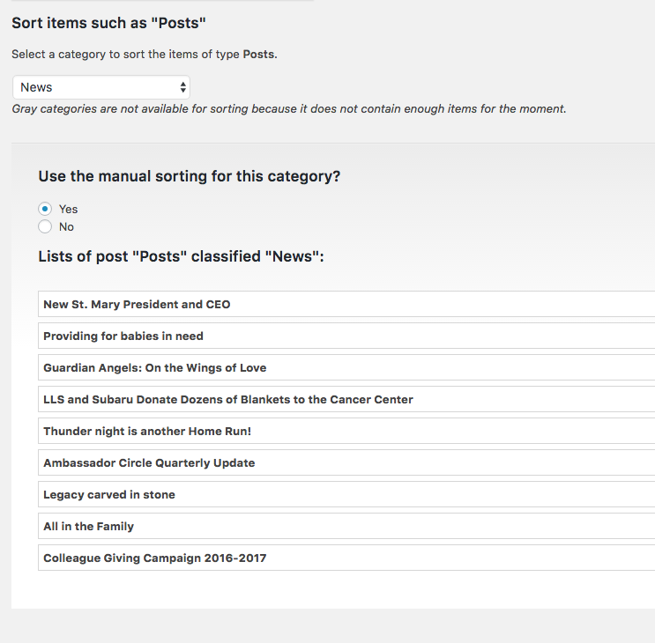Click the "Yes" label for manual sorting

(x=69, y=209)
